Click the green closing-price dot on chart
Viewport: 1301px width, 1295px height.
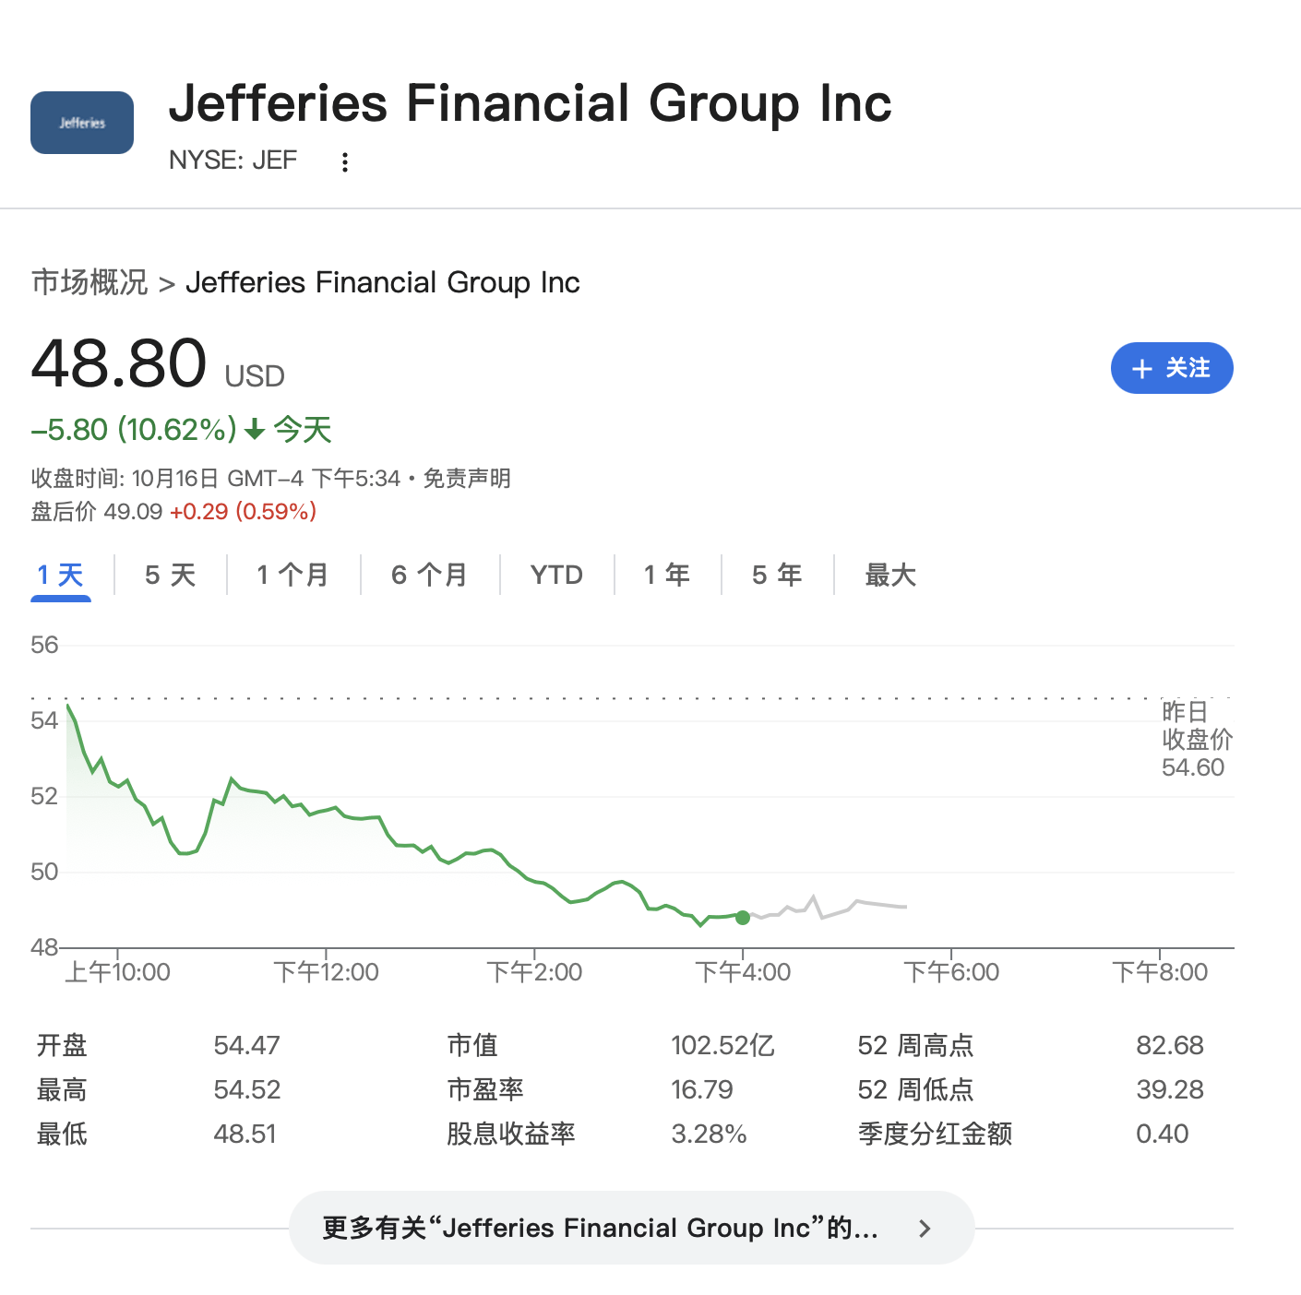point(743,917)
